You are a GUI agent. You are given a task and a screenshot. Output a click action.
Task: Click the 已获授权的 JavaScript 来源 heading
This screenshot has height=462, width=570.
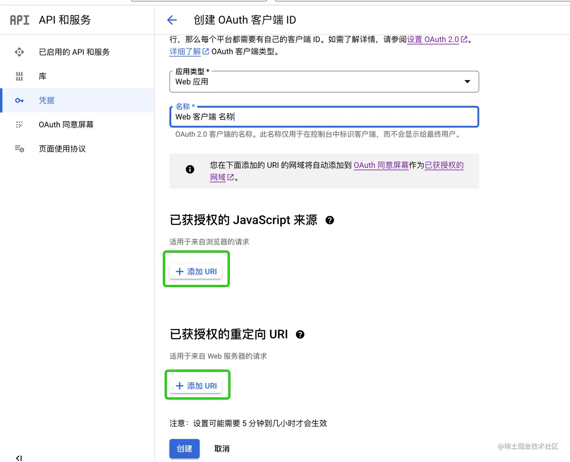(244, 220)
